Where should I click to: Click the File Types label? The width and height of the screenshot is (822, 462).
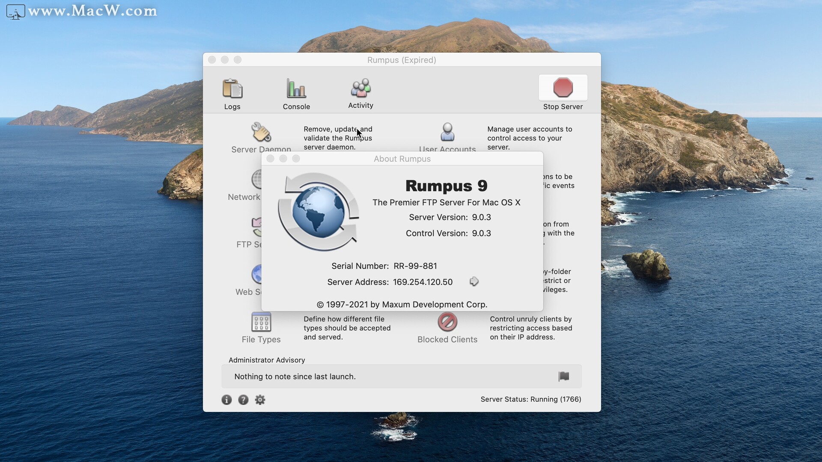tap(261, 339)
